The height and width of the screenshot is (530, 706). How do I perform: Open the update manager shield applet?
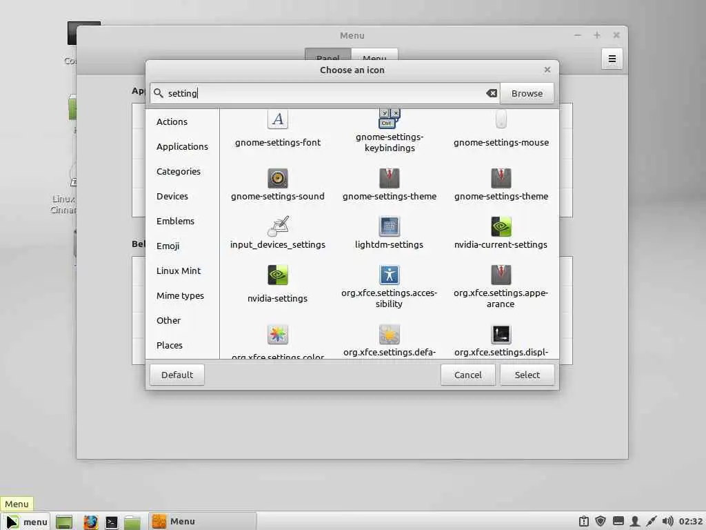point(601,522)
